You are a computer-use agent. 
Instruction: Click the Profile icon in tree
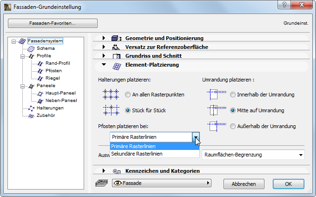click(x=31, y=56)
